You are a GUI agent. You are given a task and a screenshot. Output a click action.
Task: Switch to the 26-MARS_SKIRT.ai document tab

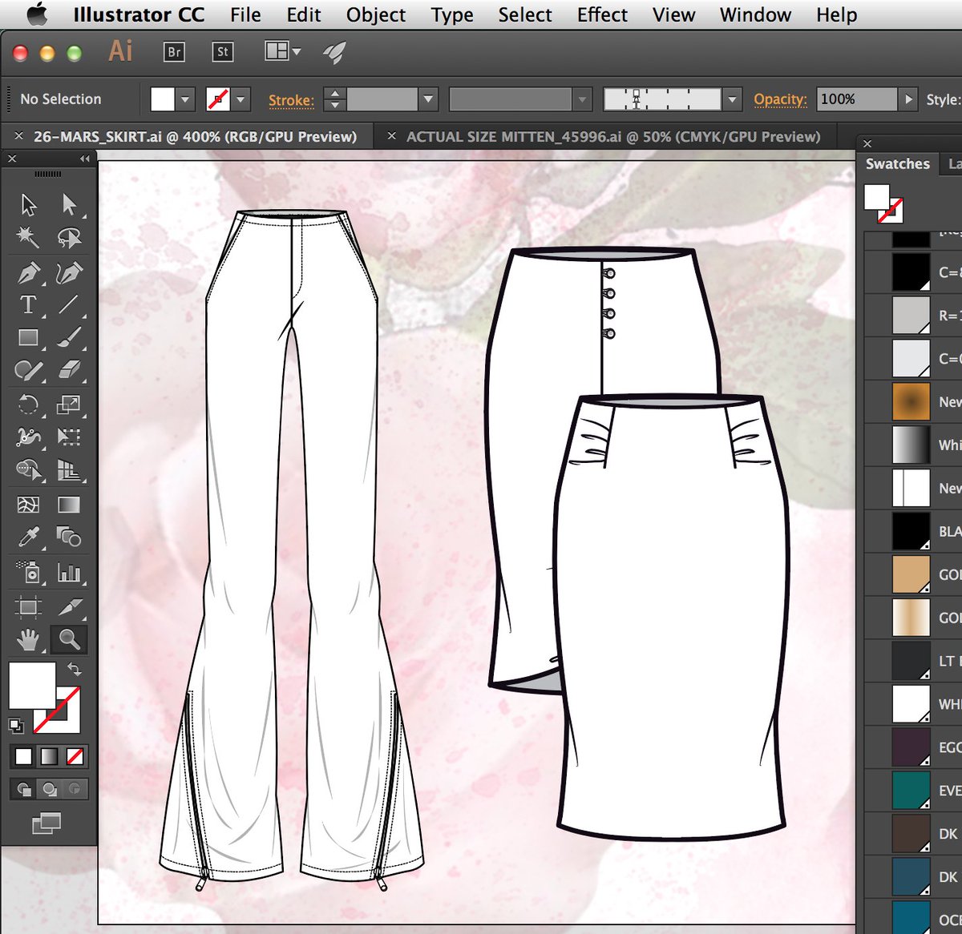[195, 136]
